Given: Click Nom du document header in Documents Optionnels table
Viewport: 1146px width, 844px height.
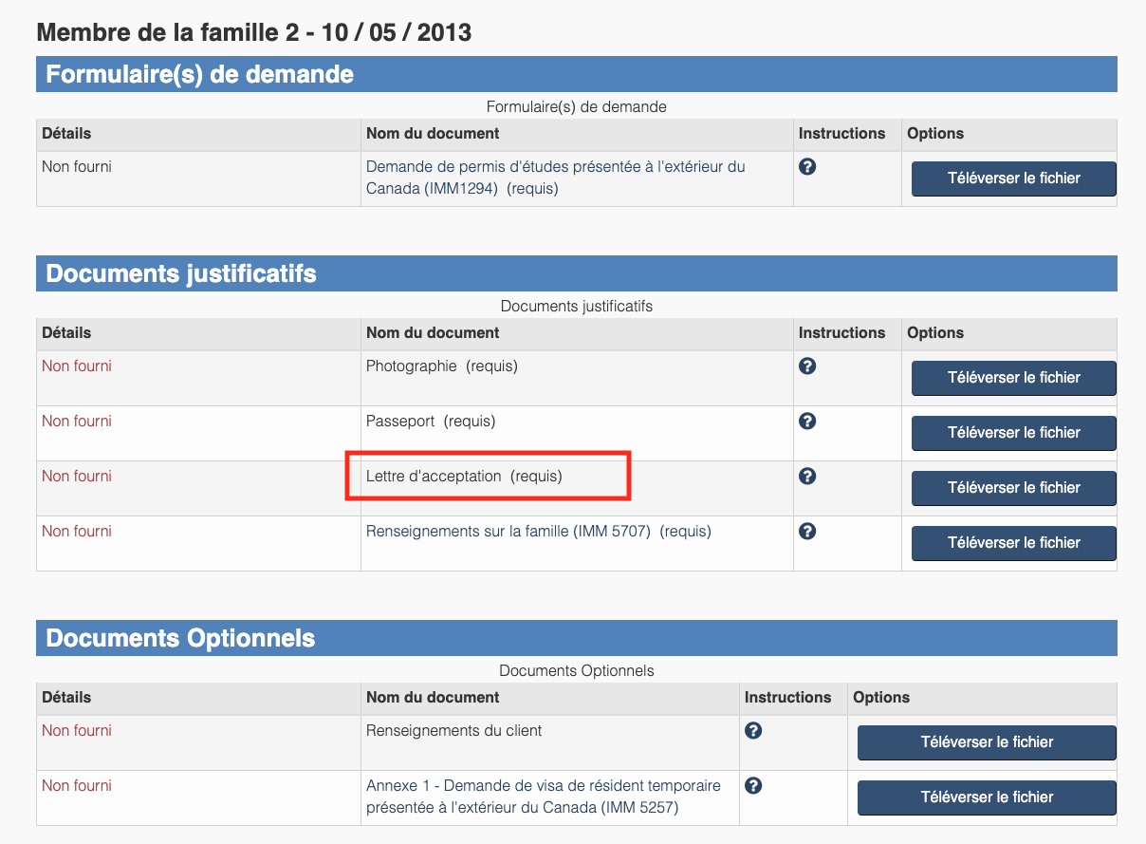Looking at the screenshot, I should click(433, 698).
